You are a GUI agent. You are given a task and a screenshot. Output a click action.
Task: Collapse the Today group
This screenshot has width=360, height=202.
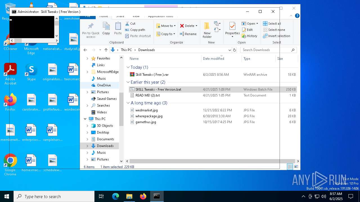[128, 67]
